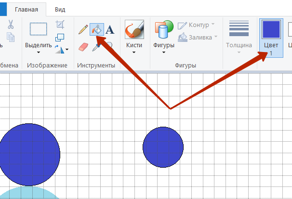
Task: Select the Eraser tool
Action: [83, 47]
